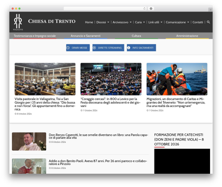Click the Dirette Streaming button
The width and height of the screenshot is (222, 187).
coord(108,48)
